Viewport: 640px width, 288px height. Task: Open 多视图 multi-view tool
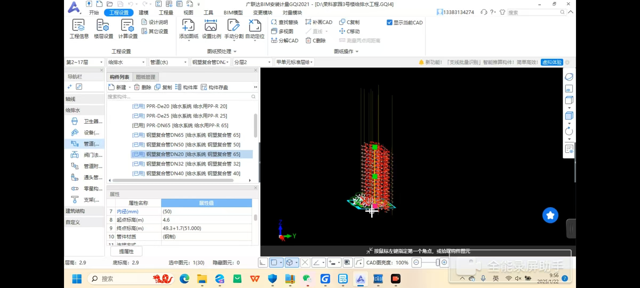click(x=282, y=31)
